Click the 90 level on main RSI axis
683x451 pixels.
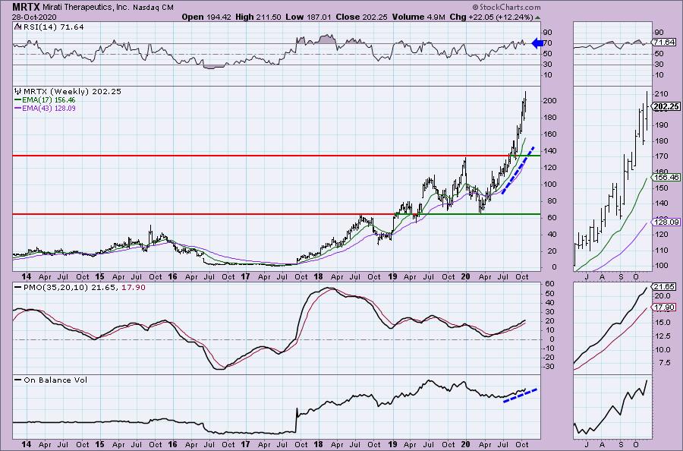548,32
